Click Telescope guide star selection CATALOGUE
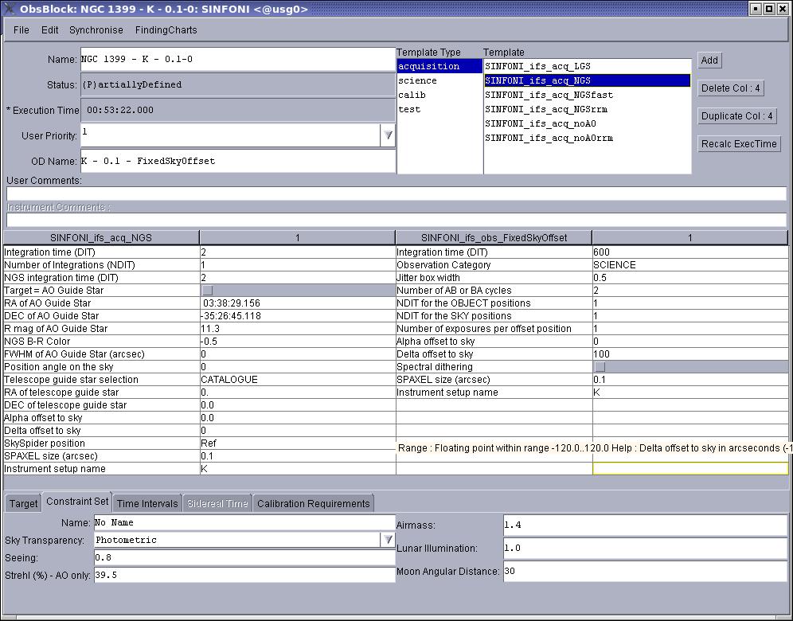Image resolution: width=793 pixels, height=621 pixels. (298, 379)
